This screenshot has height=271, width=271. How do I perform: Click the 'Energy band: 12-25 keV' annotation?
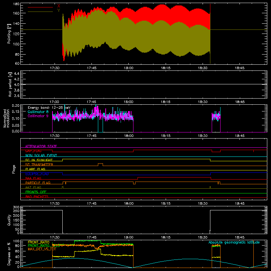tap(49, 108)
